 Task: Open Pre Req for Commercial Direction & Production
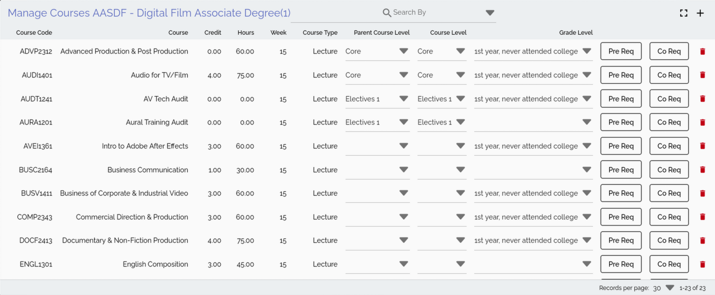[621, 217]
